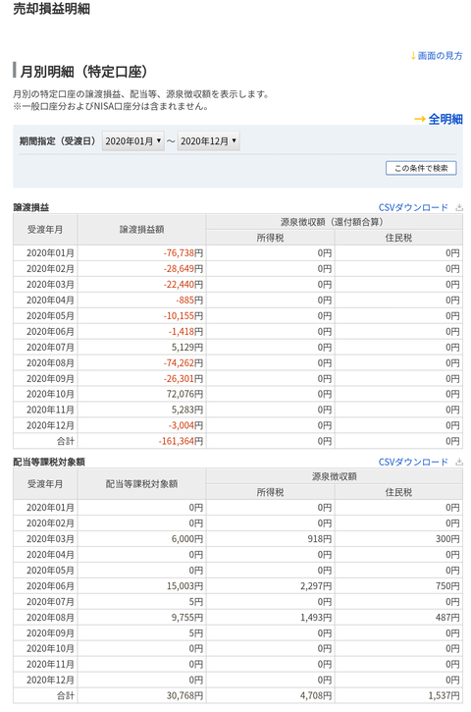Click download icon beside 配当等課税対象額 CSVダウンロード
The height and width of the screenshot is (712, 471).
[x=459, y=462]
